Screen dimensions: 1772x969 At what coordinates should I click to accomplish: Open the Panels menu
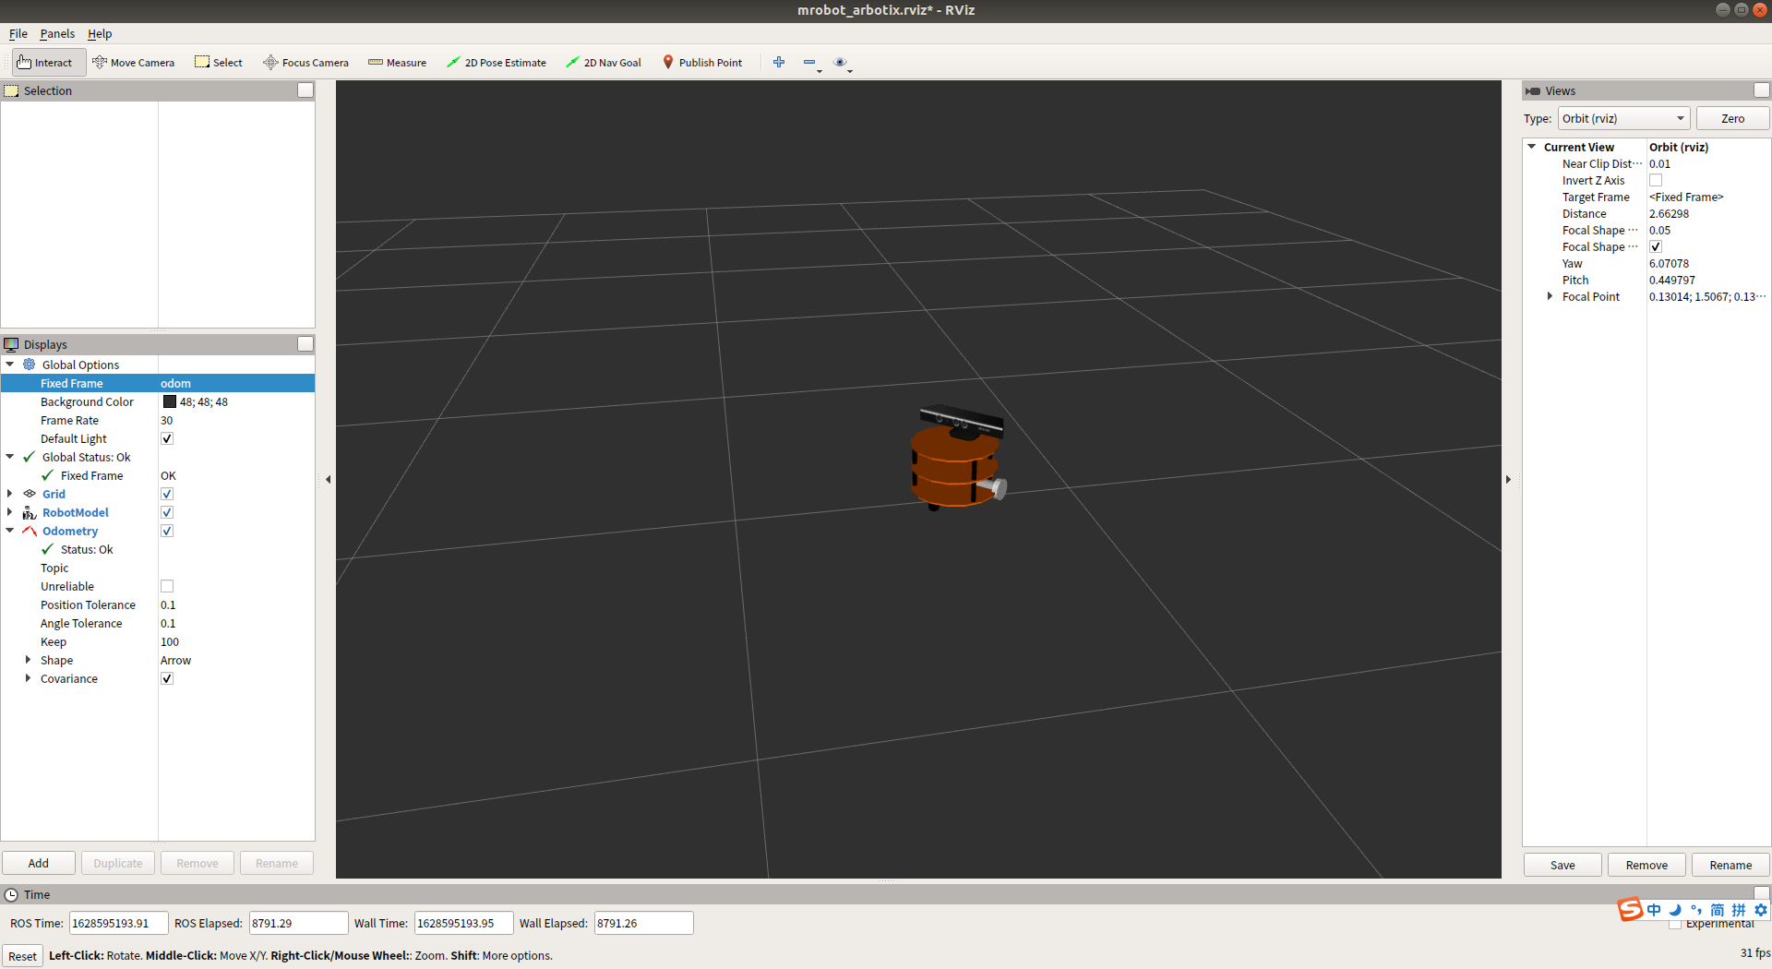click(57, 34)
